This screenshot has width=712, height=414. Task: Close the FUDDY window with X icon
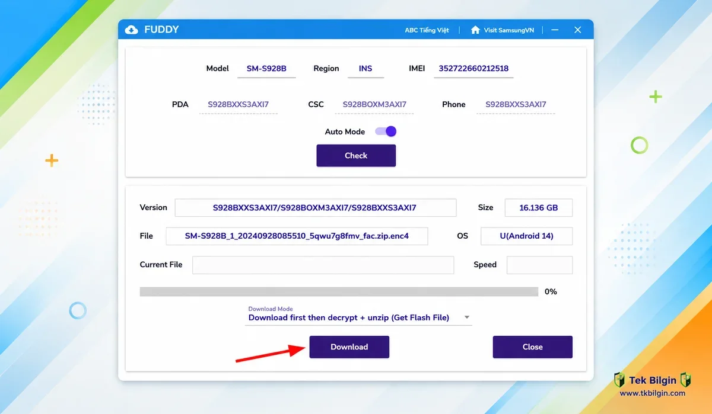tap(577, 30)
